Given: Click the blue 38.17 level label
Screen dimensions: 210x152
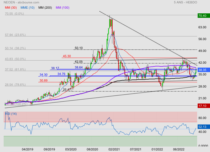Looking at the screenshot, I should point(55,68).
